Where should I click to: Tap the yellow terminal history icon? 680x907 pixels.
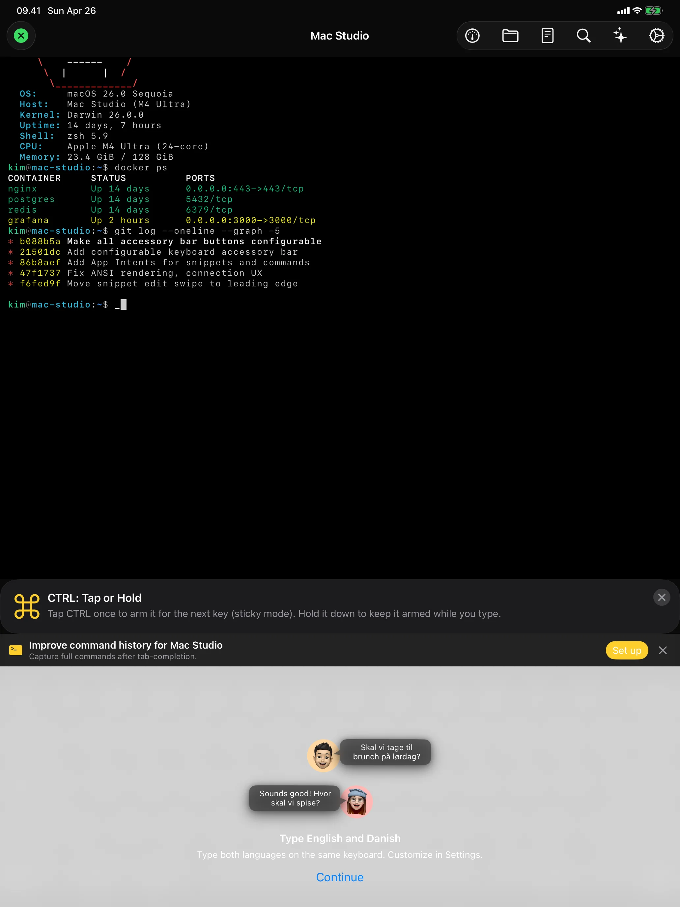click(15, 650)
